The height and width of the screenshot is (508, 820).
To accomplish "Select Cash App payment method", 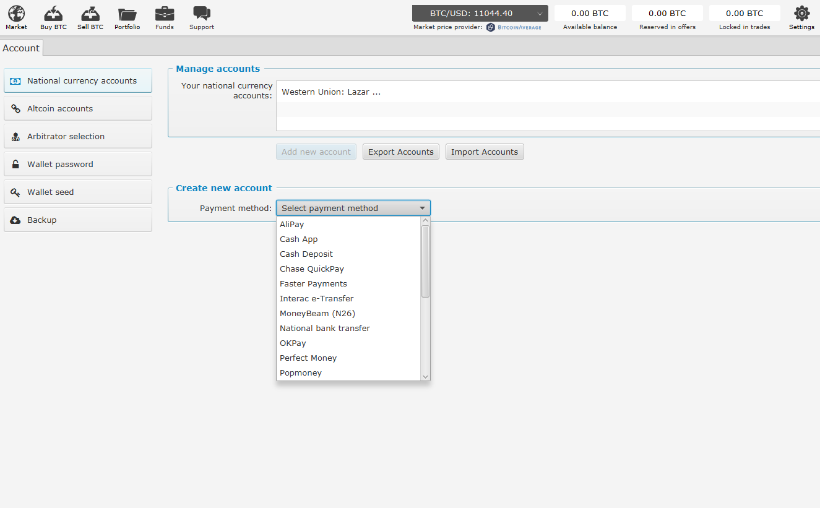I will (348, 239).
